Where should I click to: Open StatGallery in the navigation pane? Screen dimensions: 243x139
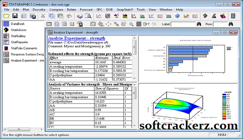tap(18, 36)
